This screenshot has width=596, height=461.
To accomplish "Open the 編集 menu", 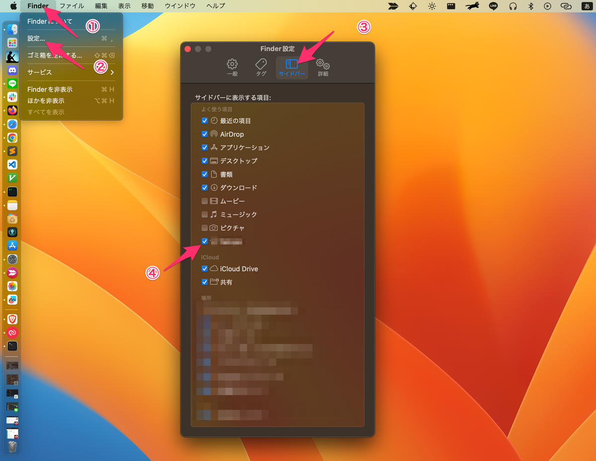I will (101, 6).
